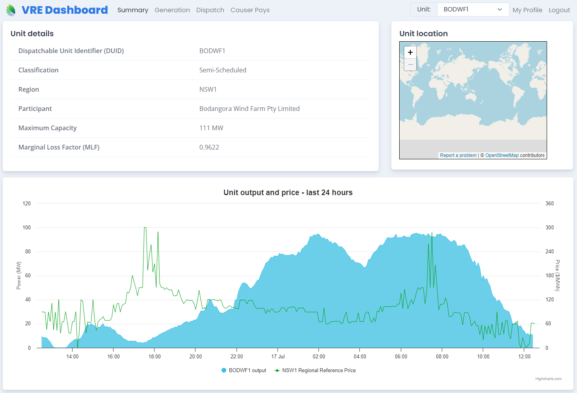Click the Marginal Loss Factor (MLF) label
Image resolution: width=577 pixels, height=393 pixels.
(59, 147)
